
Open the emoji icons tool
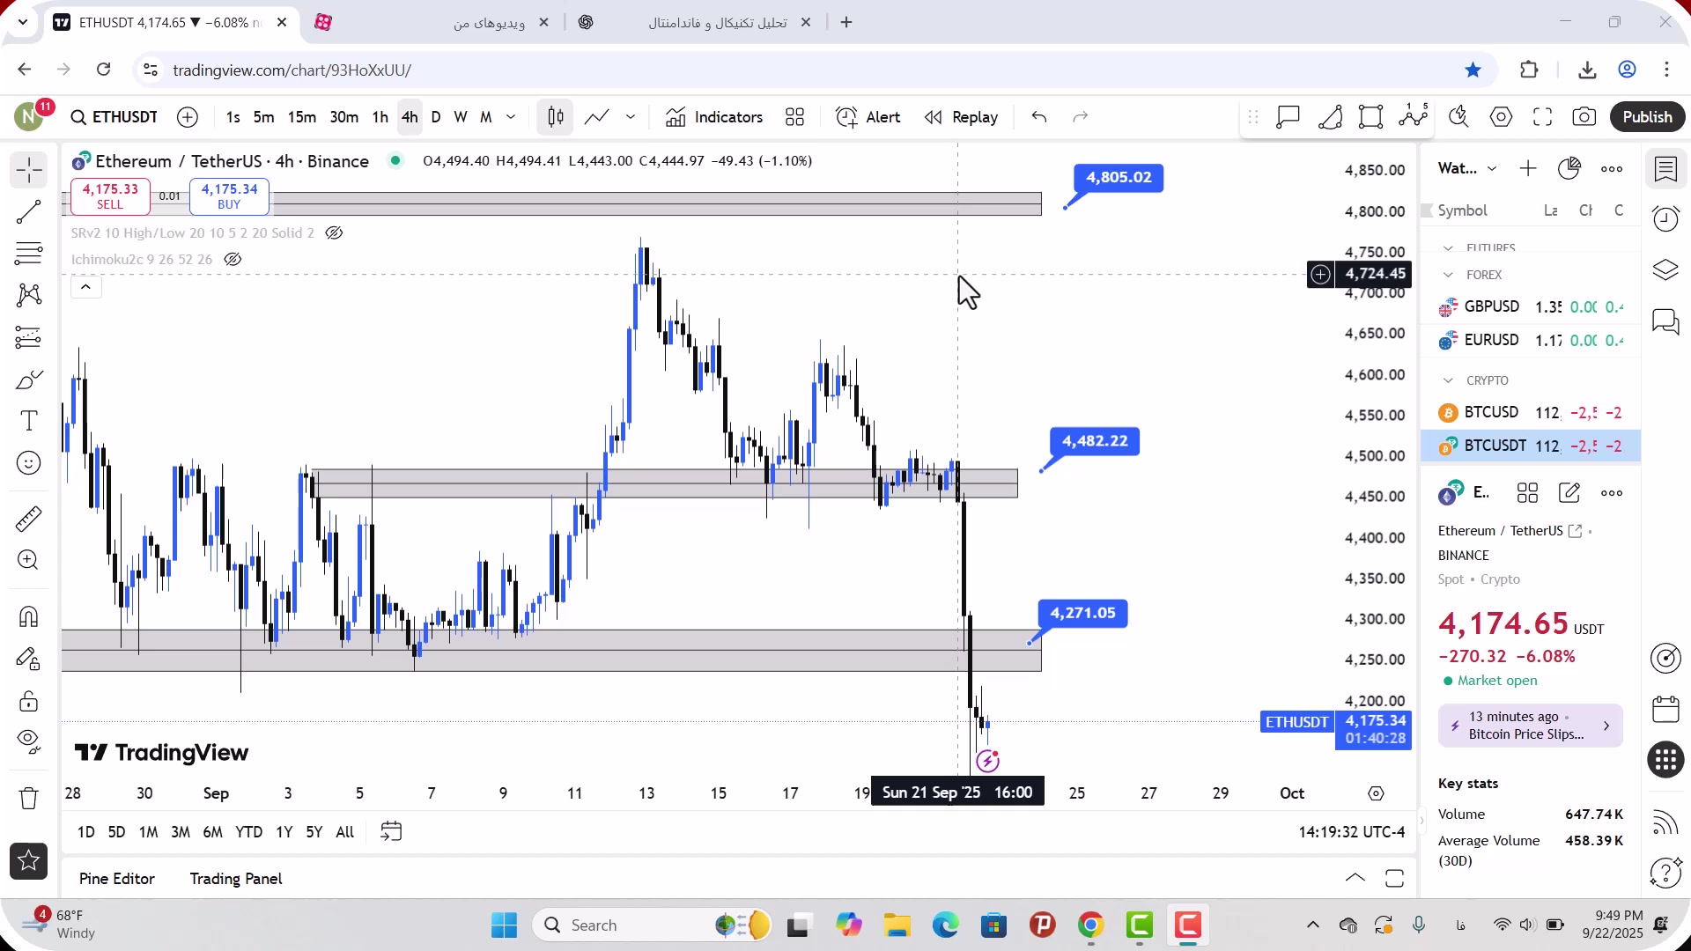[29, 463]
